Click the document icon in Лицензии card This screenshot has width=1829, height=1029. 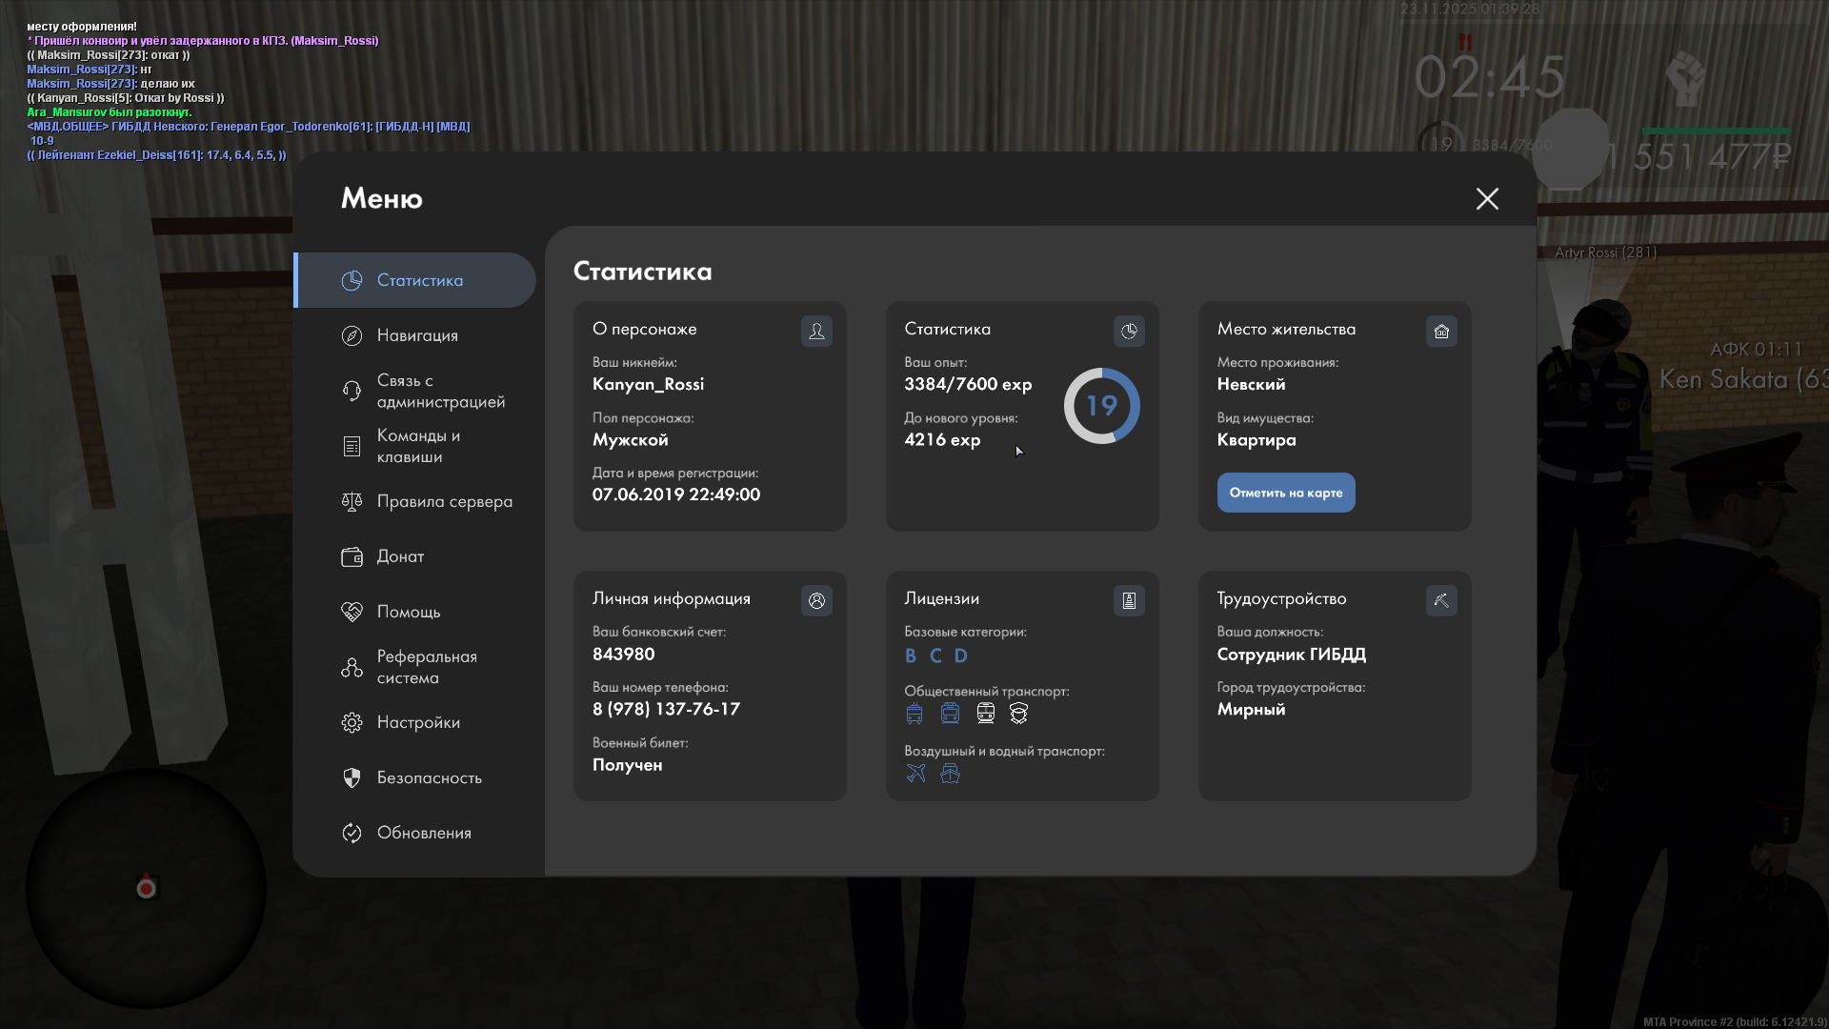pyautogui.click(x=1129, y=600)
